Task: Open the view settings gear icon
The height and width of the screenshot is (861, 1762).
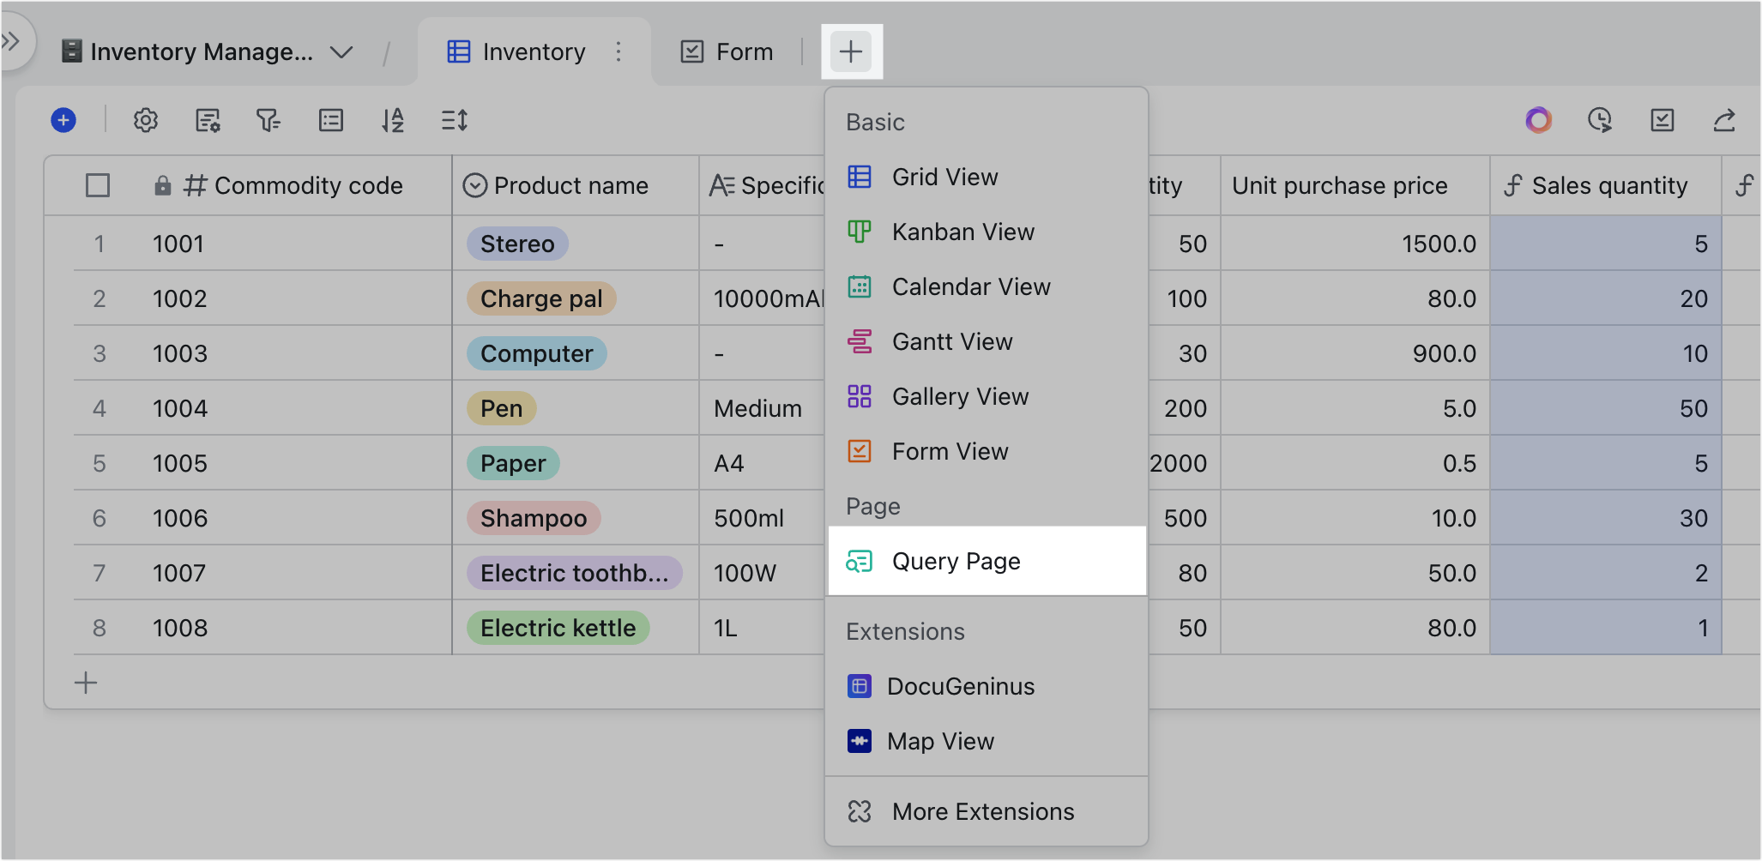Action: [x=146, y=120]
